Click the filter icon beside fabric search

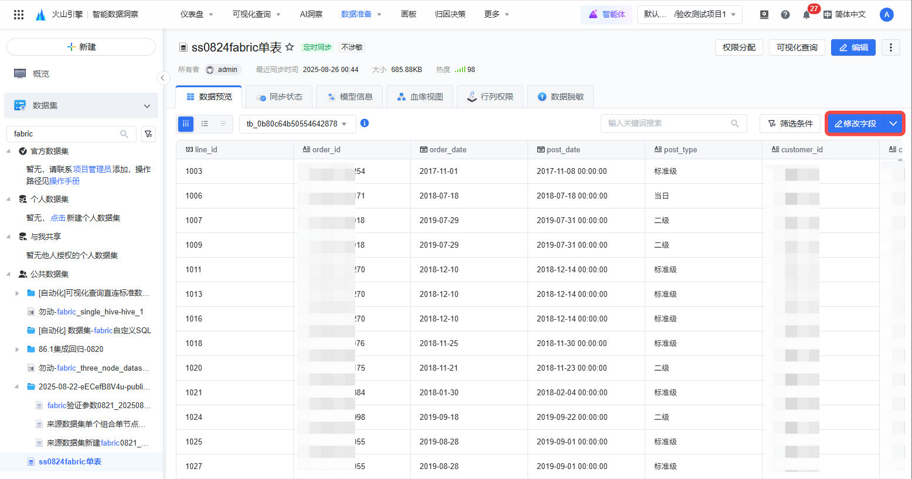[149, 134]
